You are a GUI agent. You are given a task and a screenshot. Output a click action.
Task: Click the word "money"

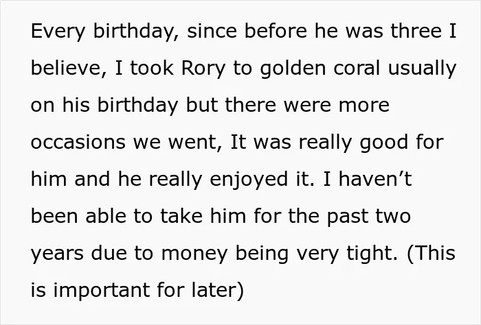coord(194,254)
